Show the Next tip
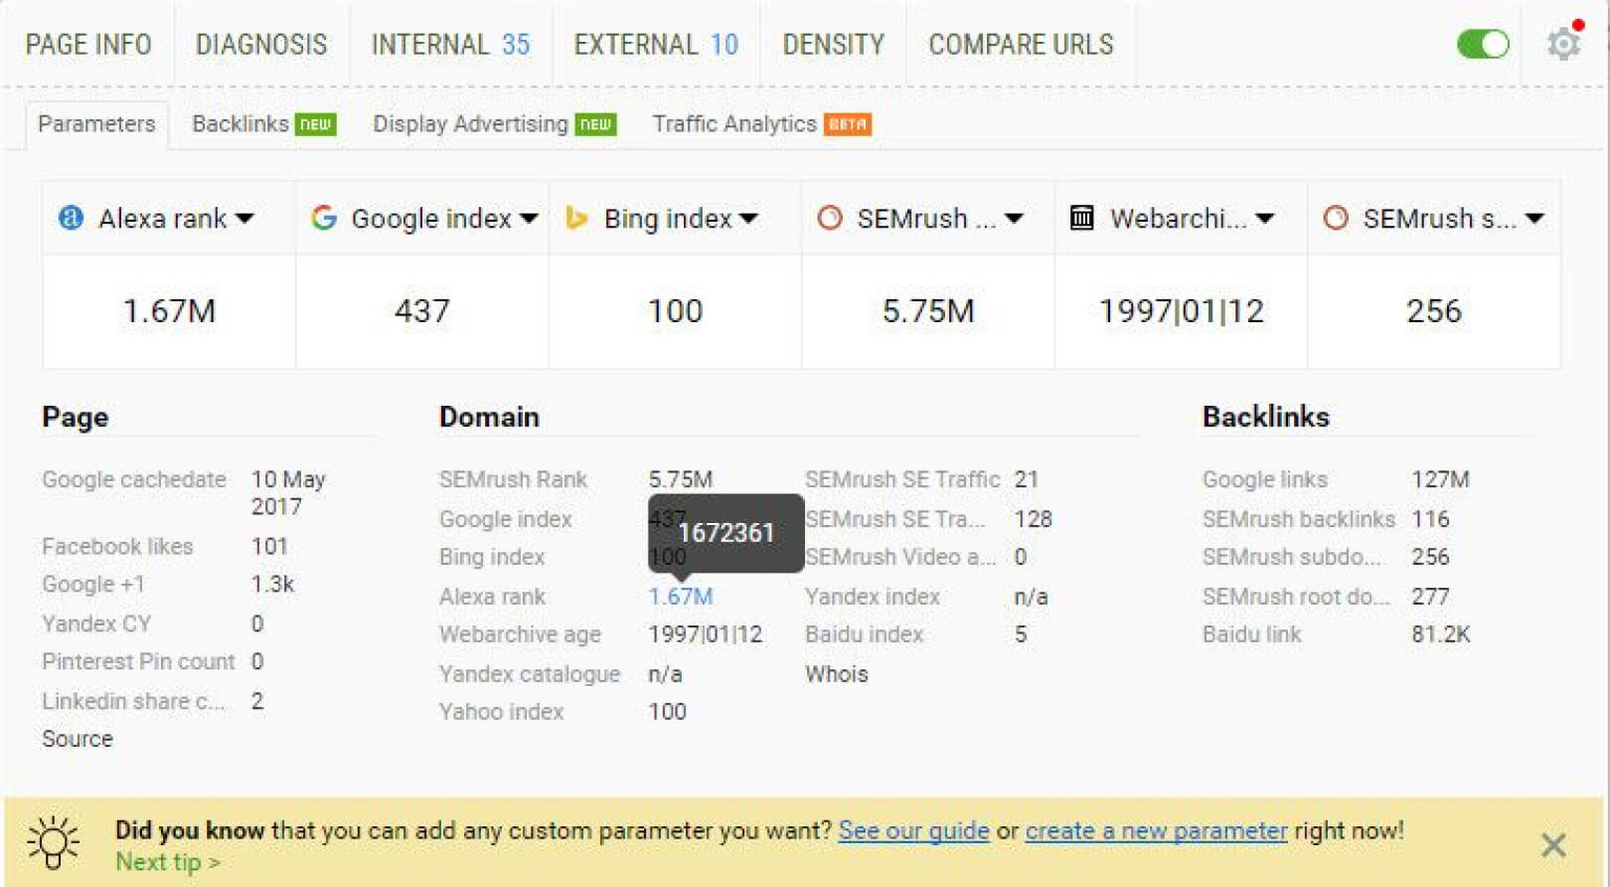The width and height of the screenshot is (1610, 887). point(167,862)
